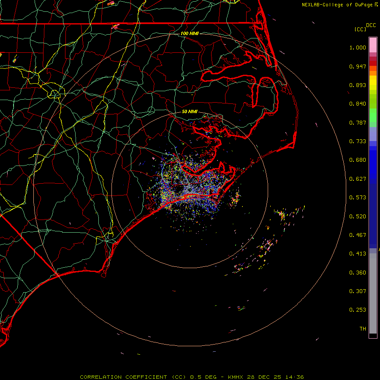Select the 0.573 scale value

point(358,198)
